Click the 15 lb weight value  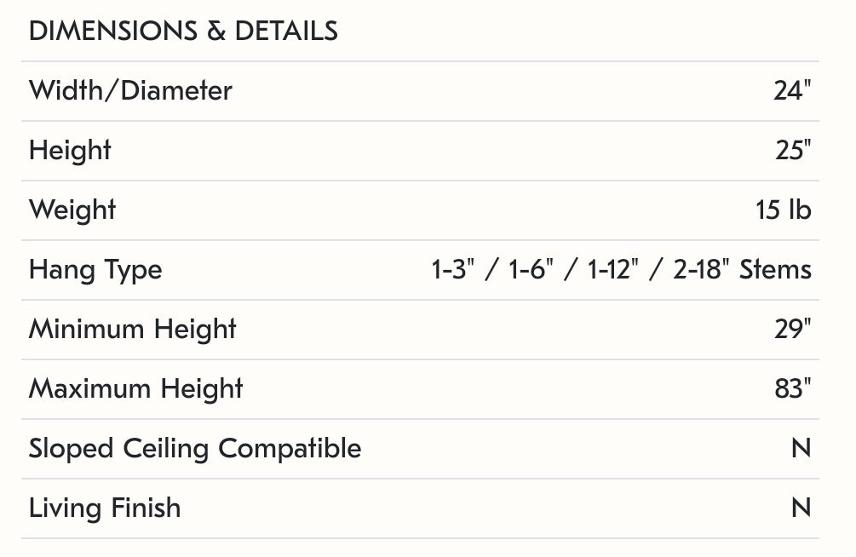[784, 210]
